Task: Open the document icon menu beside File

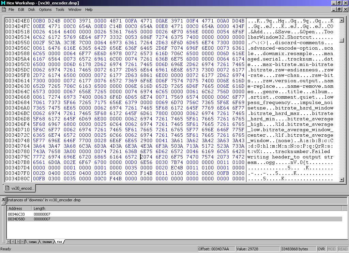Action: click(4, 10)
